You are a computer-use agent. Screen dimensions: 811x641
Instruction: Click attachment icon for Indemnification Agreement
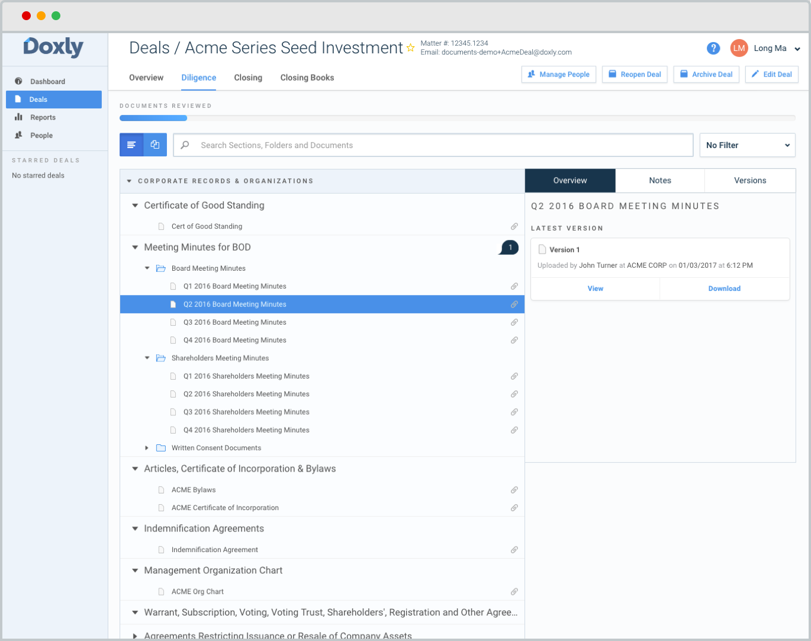pos(514,550)
